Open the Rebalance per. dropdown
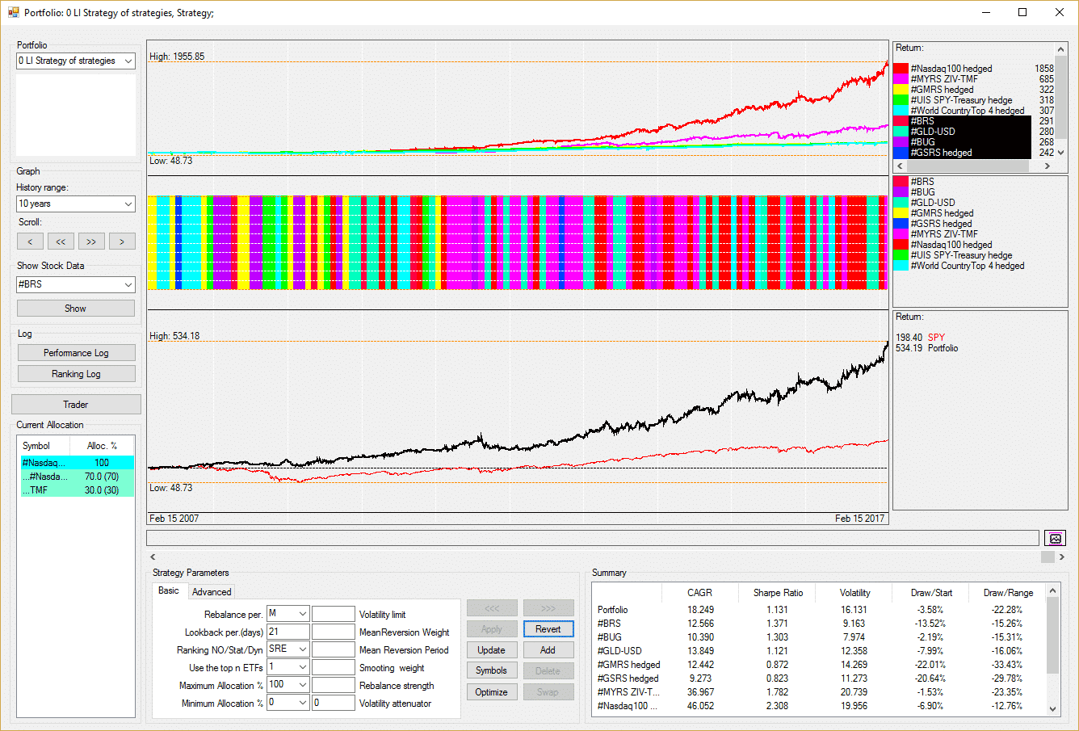The height and width of the screenshot is (731, 1079). 288,614
